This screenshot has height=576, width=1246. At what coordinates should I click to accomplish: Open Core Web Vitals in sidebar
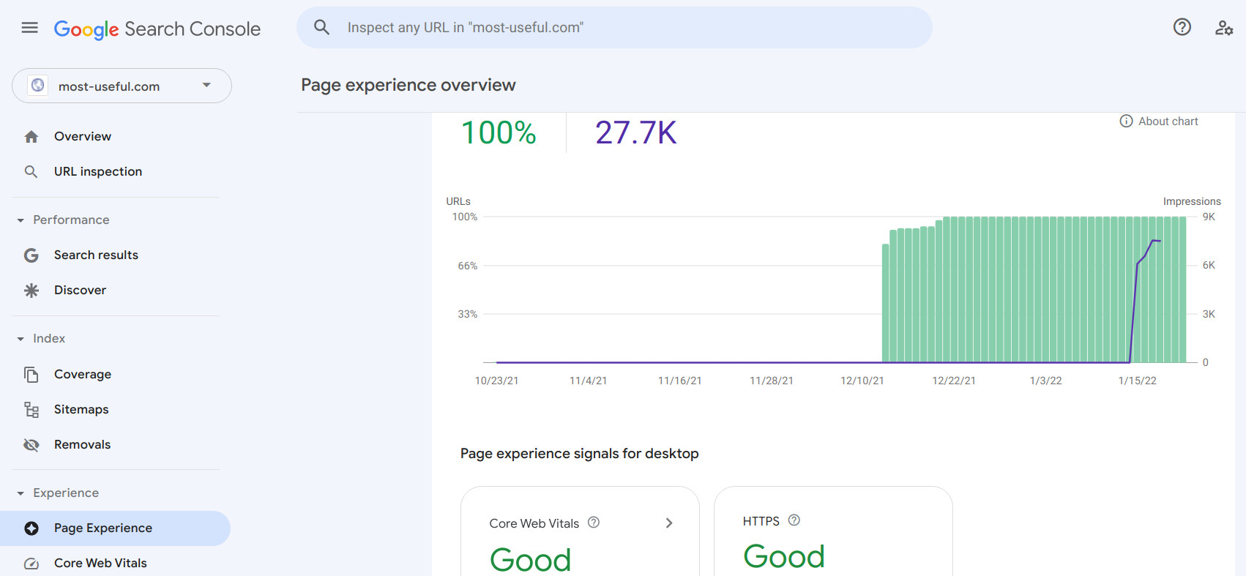point(100,563)
